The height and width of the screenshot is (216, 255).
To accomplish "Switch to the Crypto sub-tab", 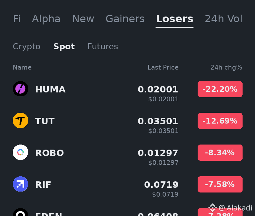I will tap(26, 46).
